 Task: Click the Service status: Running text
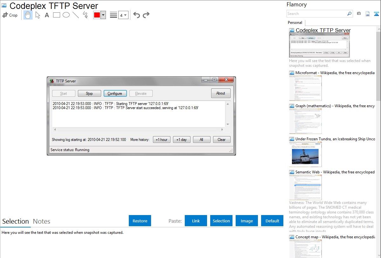[x=70, y=150]
